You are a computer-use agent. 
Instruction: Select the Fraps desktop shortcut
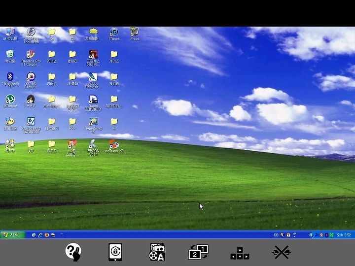click(x=135, y=34)
